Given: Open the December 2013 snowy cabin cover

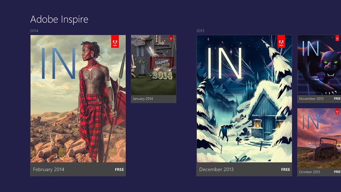Looking at the screenshot, I should coord(244,98).
